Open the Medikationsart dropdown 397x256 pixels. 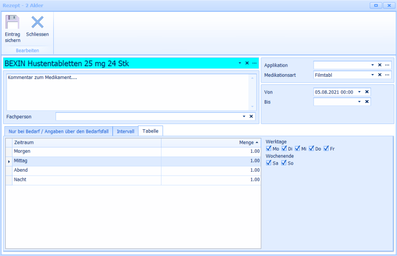[372, 75]
